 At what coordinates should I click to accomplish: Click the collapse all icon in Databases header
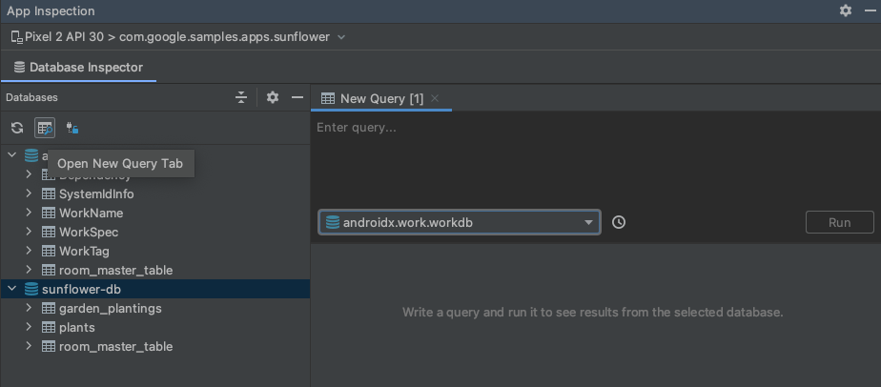(241, 97)
